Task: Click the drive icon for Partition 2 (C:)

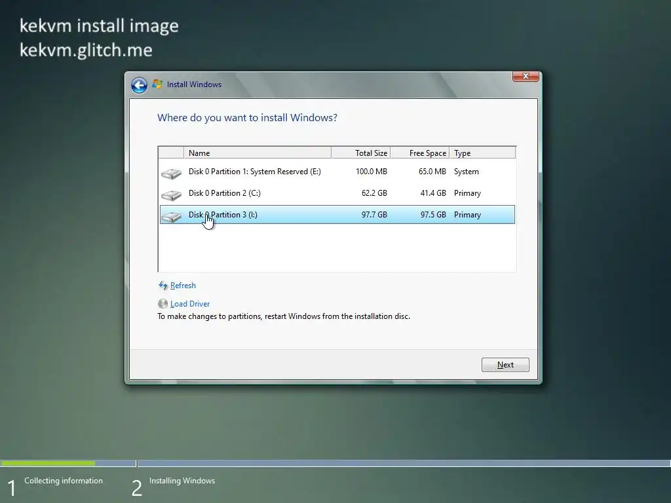Action: [x=171, y=195]
